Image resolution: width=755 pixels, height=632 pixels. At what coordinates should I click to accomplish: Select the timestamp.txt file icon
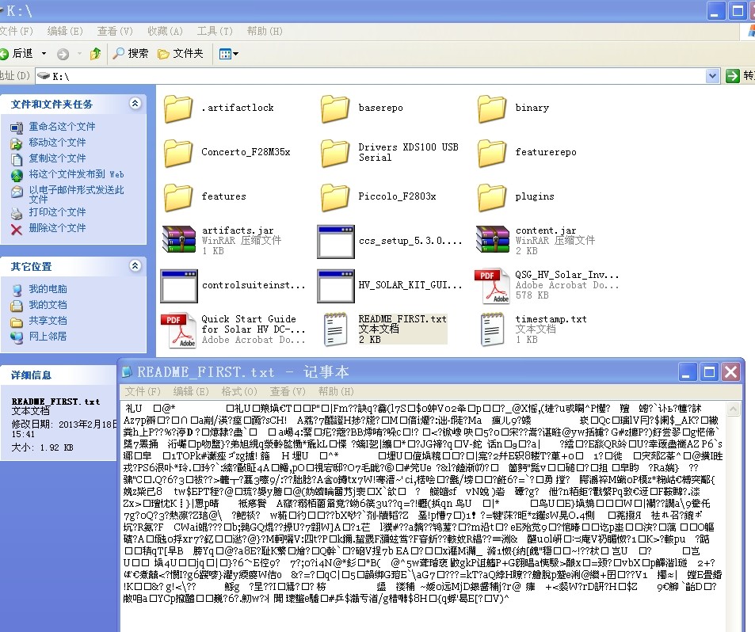(x=492, y=329)
